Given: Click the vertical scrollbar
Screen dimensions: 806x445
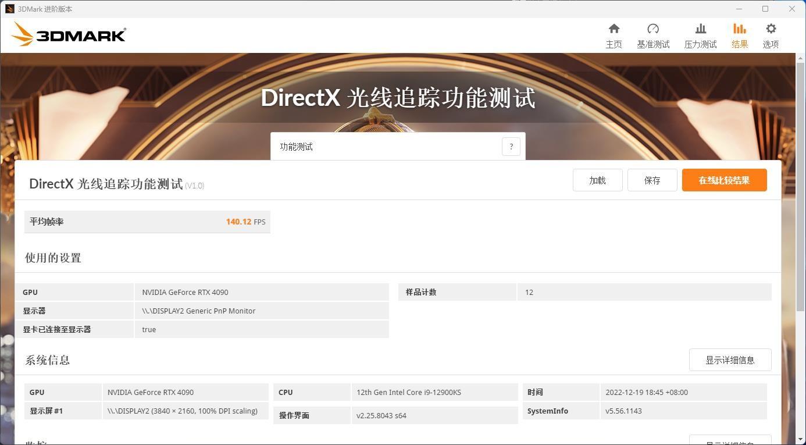Looking at the screenshot, I should point(801,186).
